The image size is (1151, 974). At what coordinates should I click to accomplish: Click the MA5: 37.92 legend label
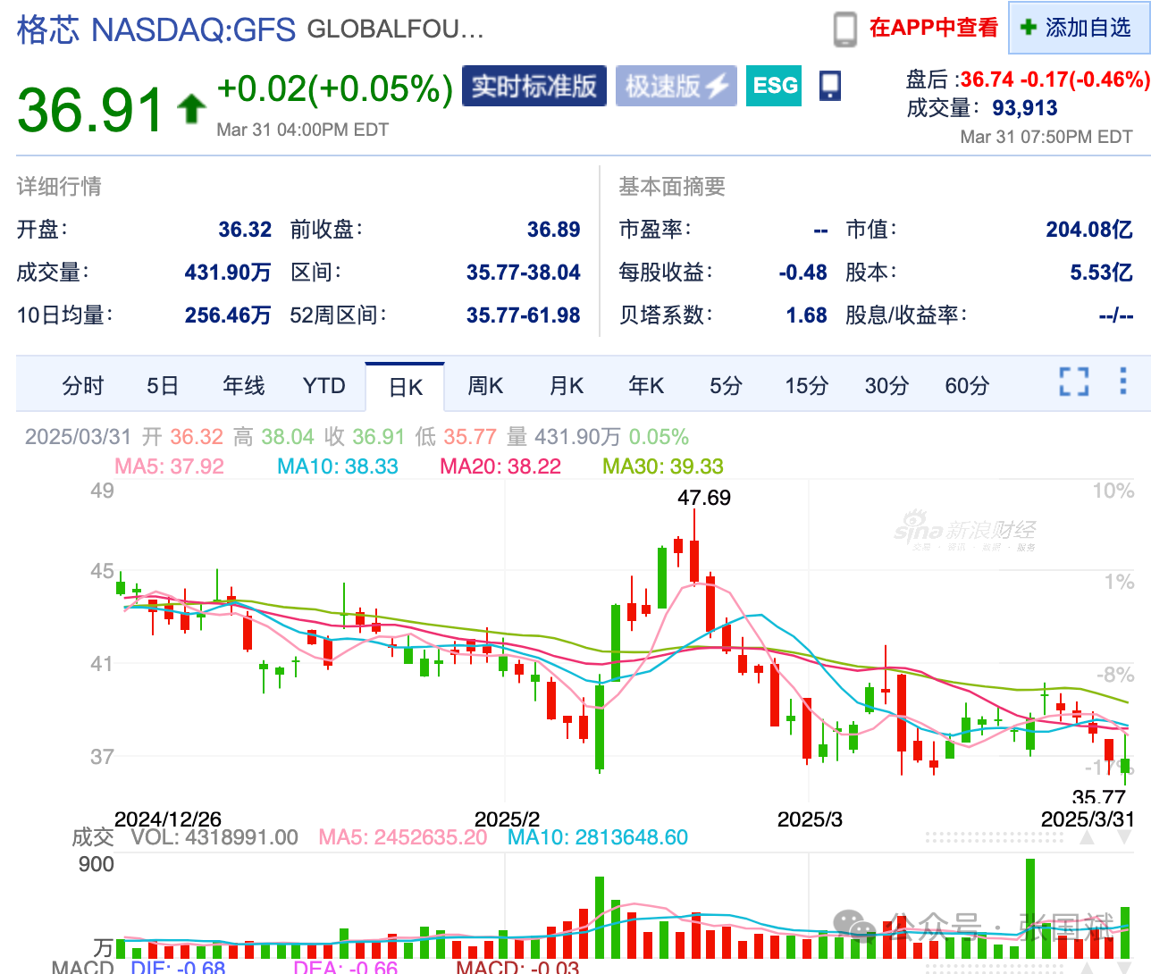coord(169,466)
